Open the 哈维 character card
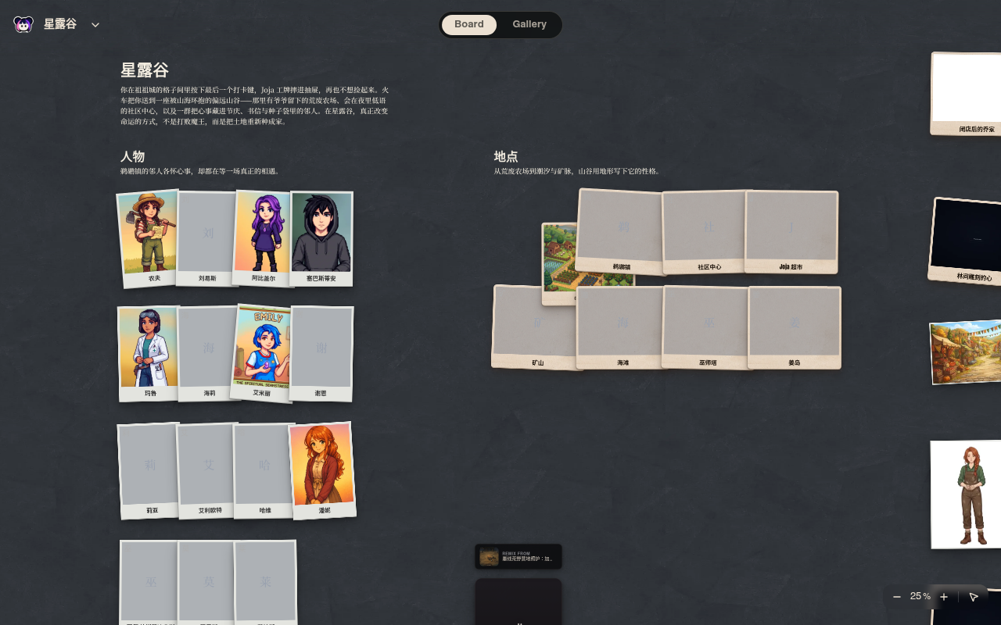This screenshot has height=625, width=1001. [264, 471]
